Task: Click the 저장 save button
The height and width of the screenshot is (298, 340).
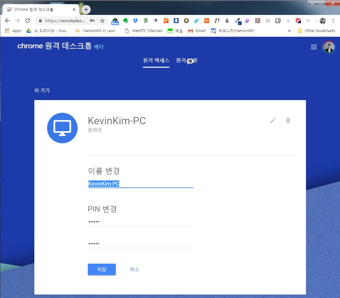Action: tap(102, 269)
